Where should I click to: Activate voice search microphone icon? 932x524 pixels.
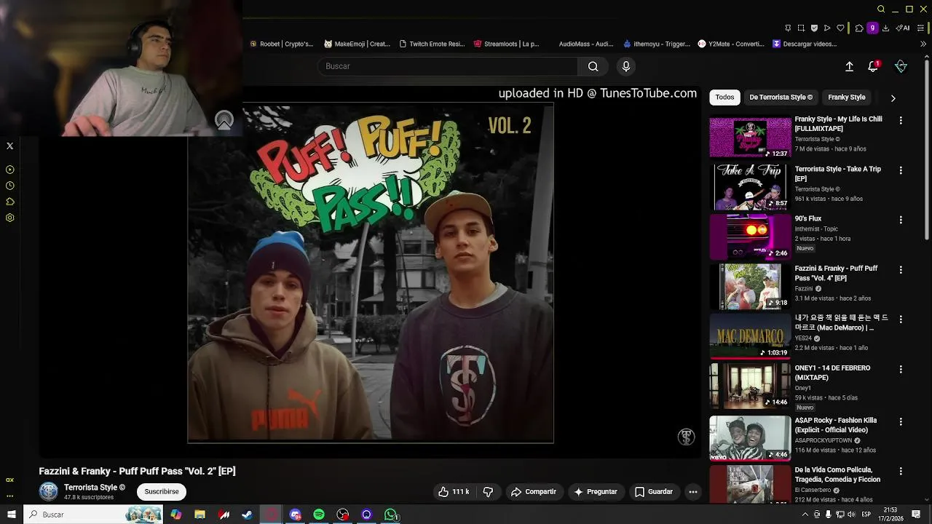[625, 66]
